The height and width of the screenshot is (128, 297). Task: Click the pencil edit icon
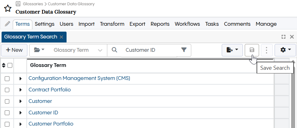(x=7, y=24)
